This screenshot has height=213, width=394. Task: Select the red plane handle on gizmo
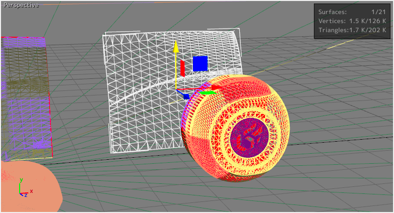tap(183, 68)
